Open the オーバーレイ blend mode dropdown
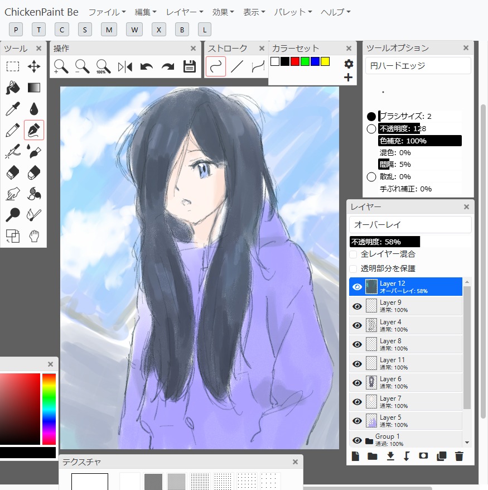 click(x=410, y=225)
